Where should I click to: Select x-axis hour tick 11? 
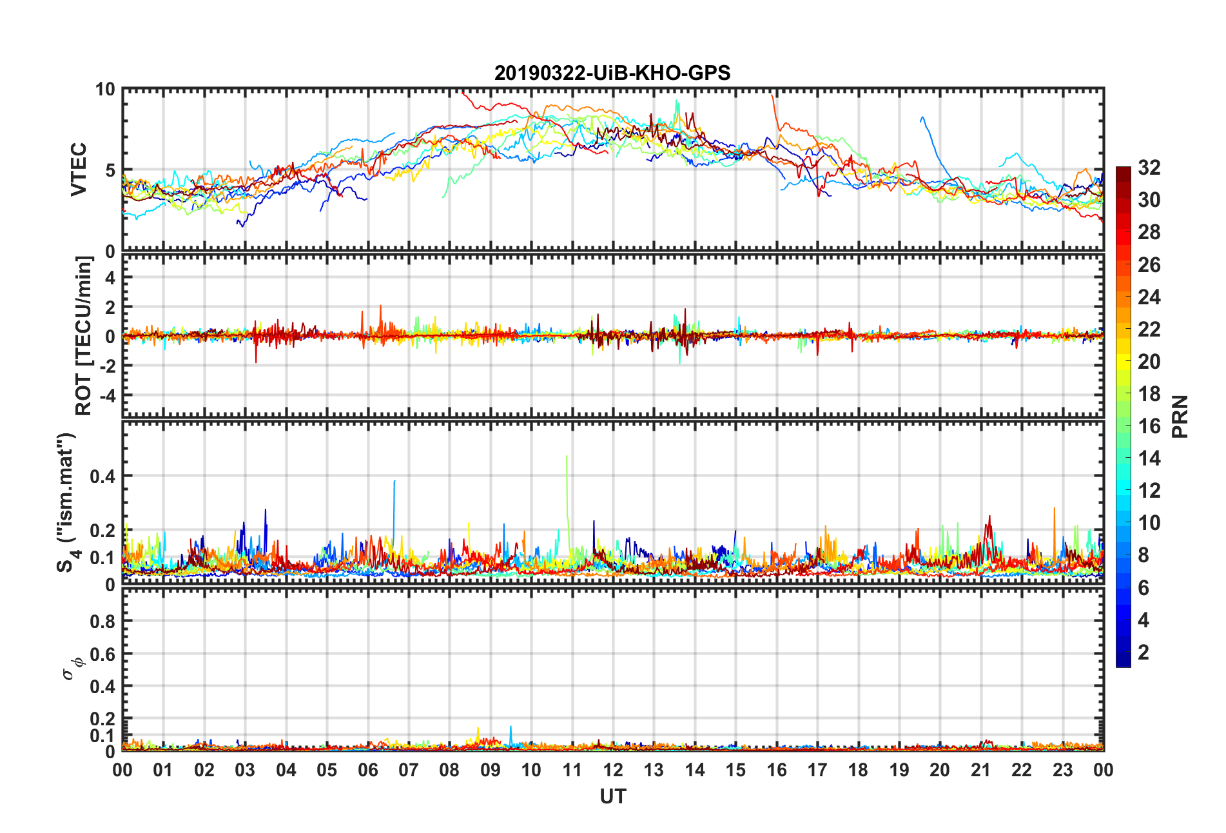click(572, 770)
